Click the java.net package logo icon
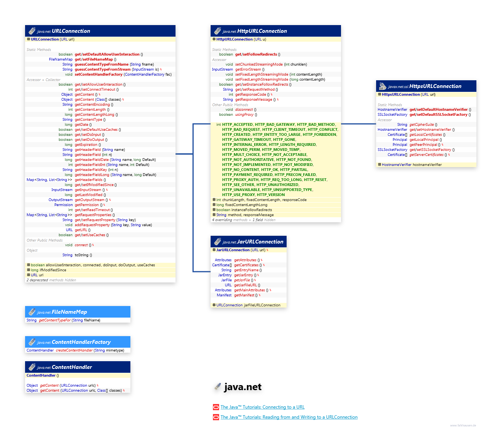The image size is (498, 443). pos(218,387)
